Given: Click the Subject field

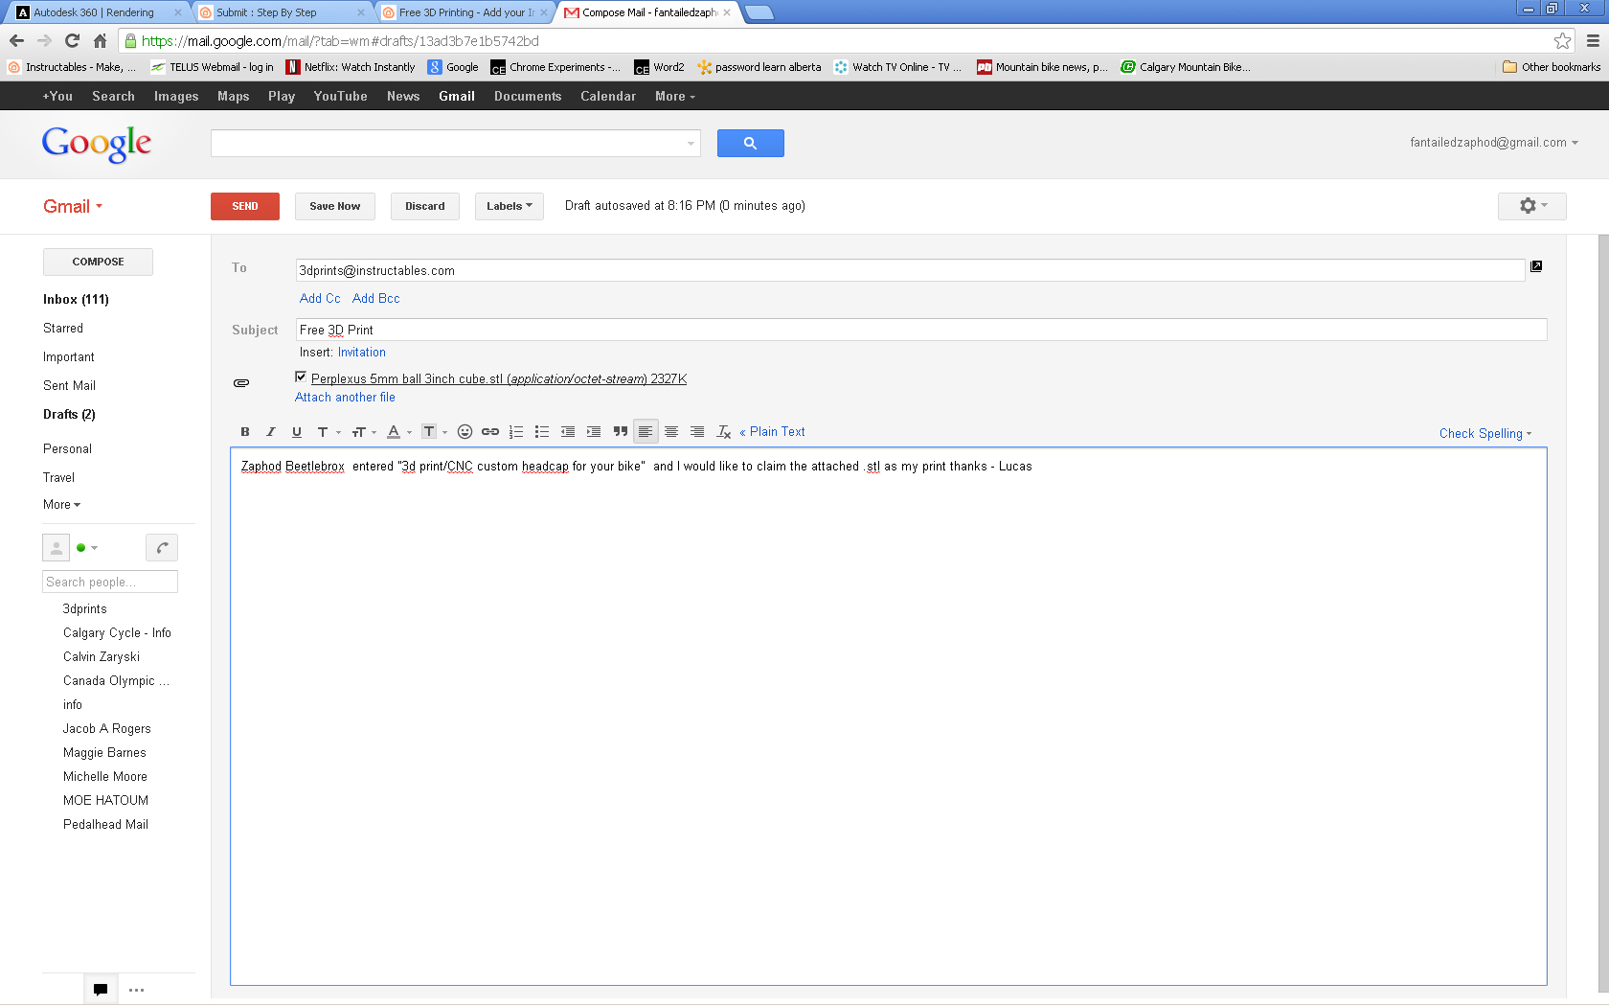Looking at the screenshot, I should pyautogui.click(x=921, y=330).
